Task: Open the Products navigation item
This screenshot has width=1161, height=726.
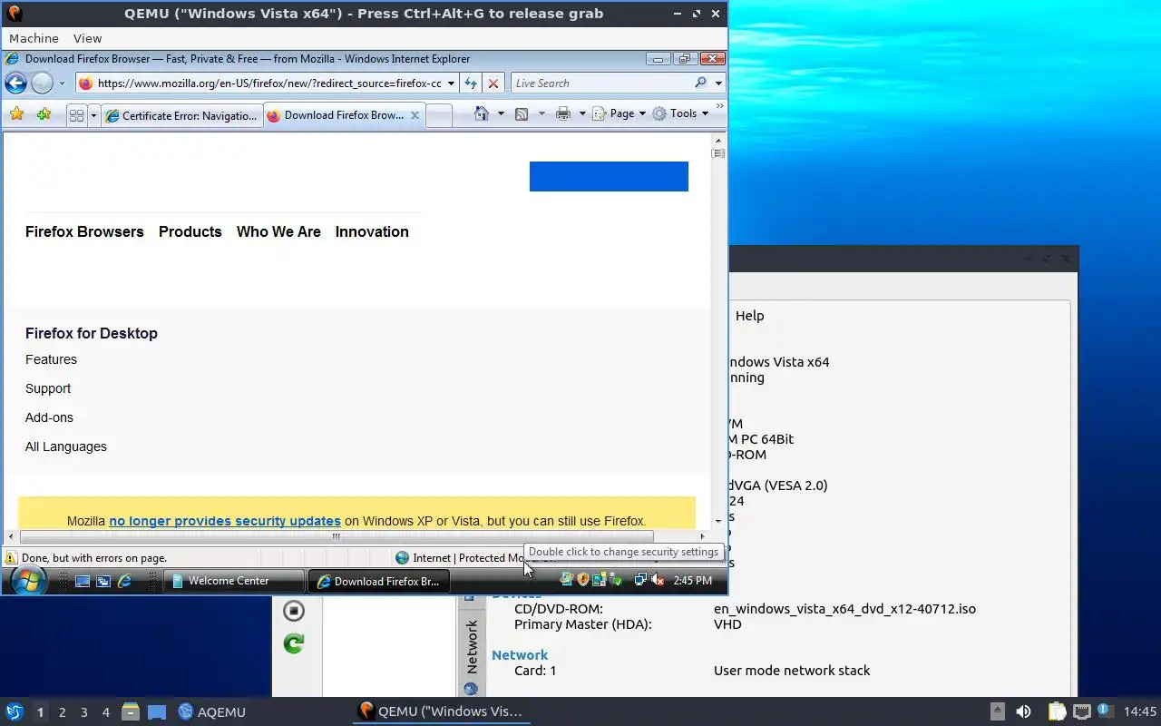Action: [x=190, y=231]
